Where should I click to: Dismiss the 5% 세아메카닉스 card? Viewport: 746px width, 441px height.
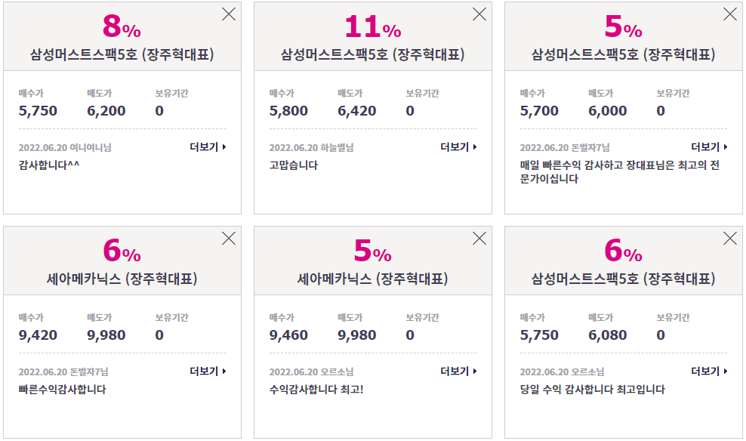[x=479, y=239]
